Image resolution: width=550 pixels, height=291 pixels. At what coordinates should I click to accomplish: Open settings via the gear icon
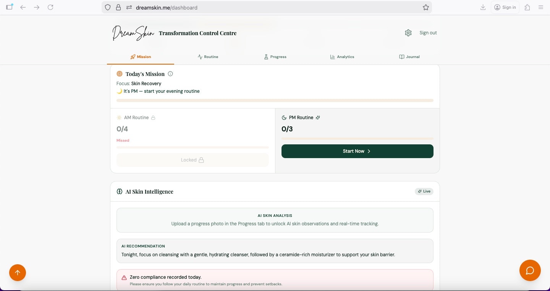[x=408, y=33]
